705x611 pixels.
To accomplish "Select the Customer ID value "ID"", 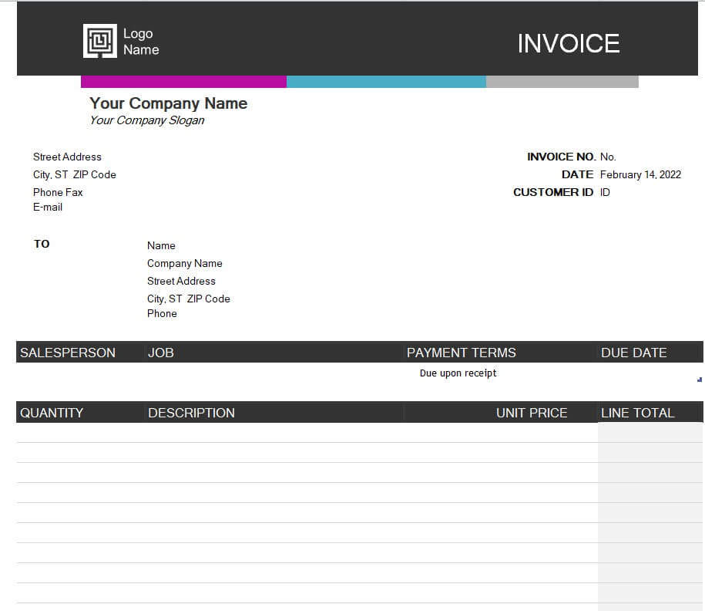I will pos(605,192).
